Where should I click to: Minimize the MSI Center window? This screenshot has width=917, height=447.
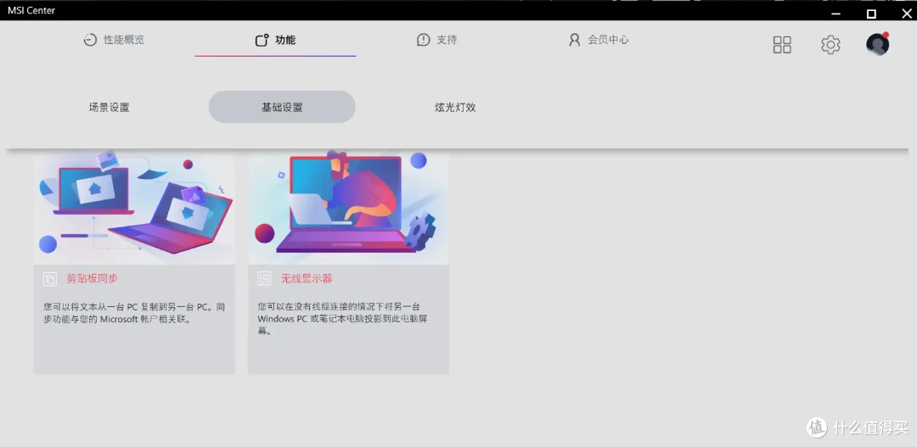click(835, 14)
